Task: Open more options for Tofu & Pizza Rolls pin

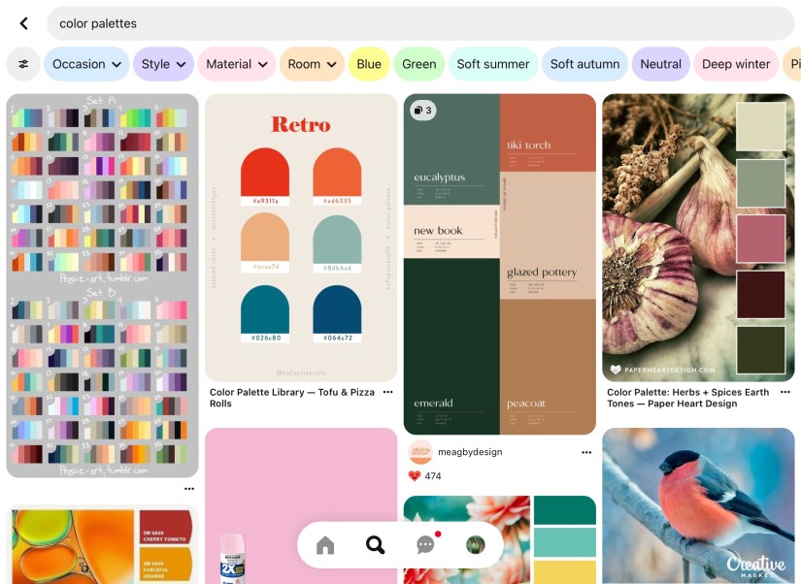Action: pos(387,392)
